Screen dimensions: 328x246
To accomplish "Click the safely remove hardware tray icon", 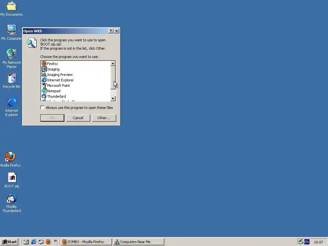I will (x=301, y=242).
